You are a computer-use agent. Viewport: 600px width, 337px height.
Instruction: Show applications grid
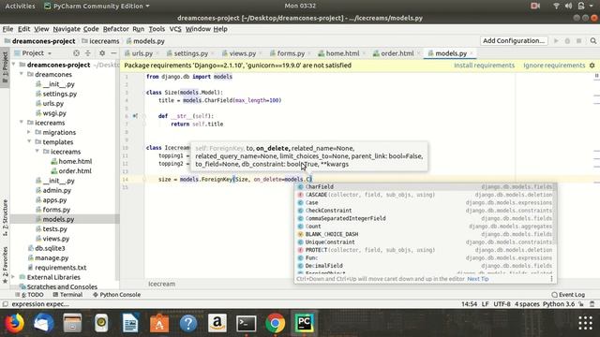(x=585, y=323)
